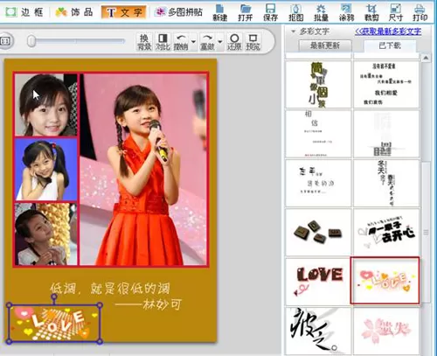Select the 我们相爱 text art thumbnail
Image resolution: width=437 pixels, height=356 pixels.
tap(386, 85)
